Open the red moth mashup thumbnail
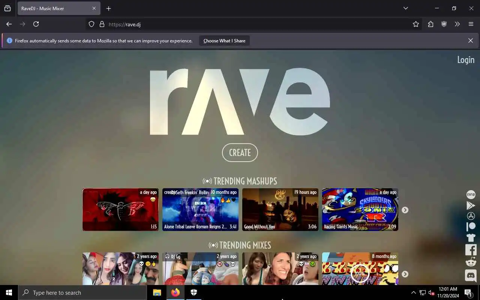 [x=120, y=210]
